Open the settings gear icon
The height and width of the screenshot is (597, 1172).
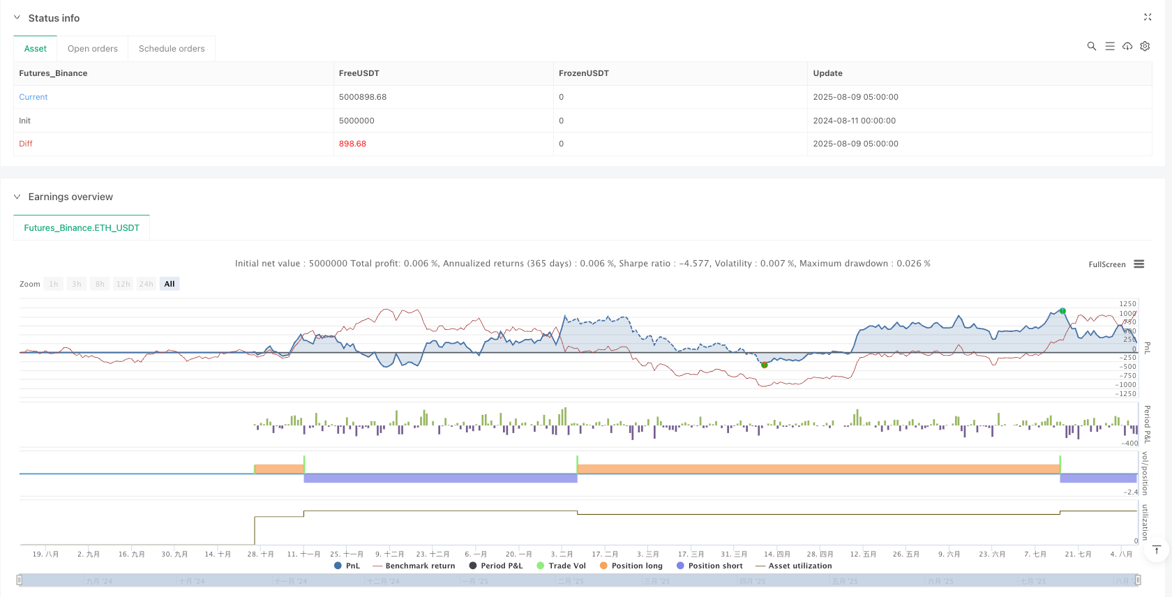tap(1145, 46)
